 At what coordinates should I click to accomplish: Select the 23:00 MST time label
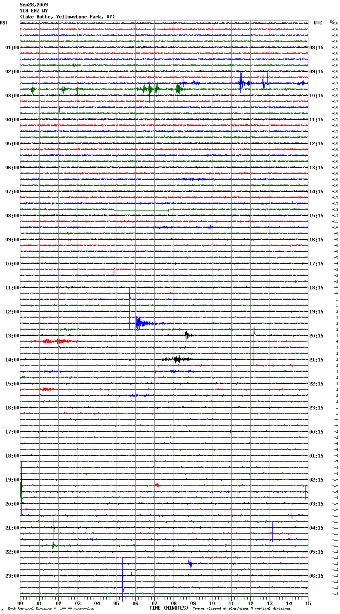pos(12,576)
